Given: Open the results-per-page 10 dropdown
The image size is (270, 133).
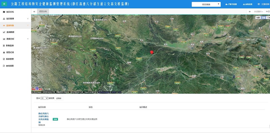Looking at the screenshot, I should click(45, 98).
